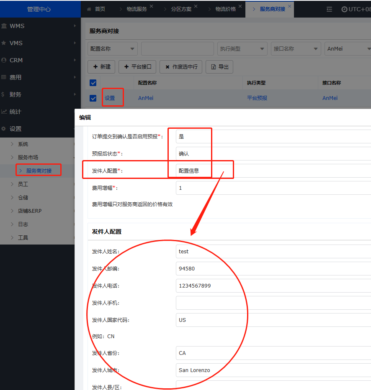
Task: Switch to the 分区方案 tab
Action: click(181, 9)
